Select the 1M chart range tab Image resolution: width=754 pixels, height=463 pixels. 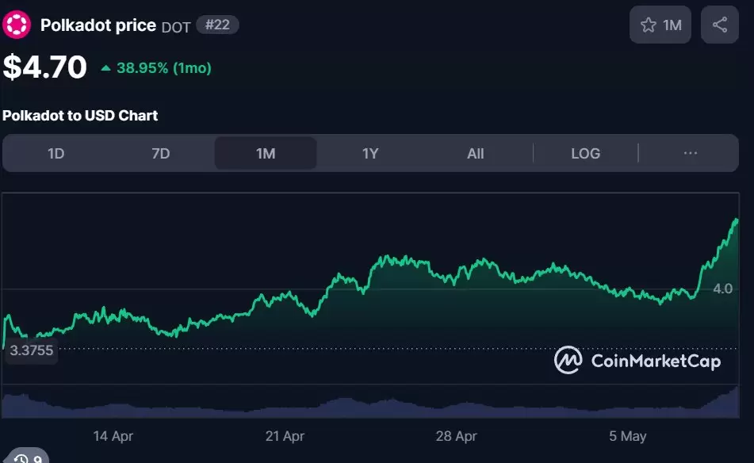tap(266, 153)
